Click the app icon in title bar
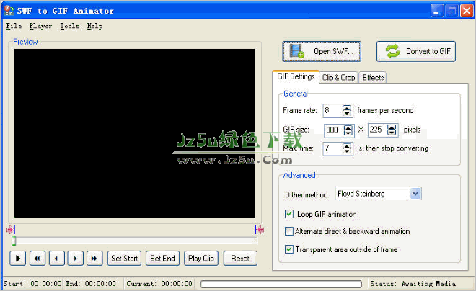476x291 pixels. (x=9, y=11)
